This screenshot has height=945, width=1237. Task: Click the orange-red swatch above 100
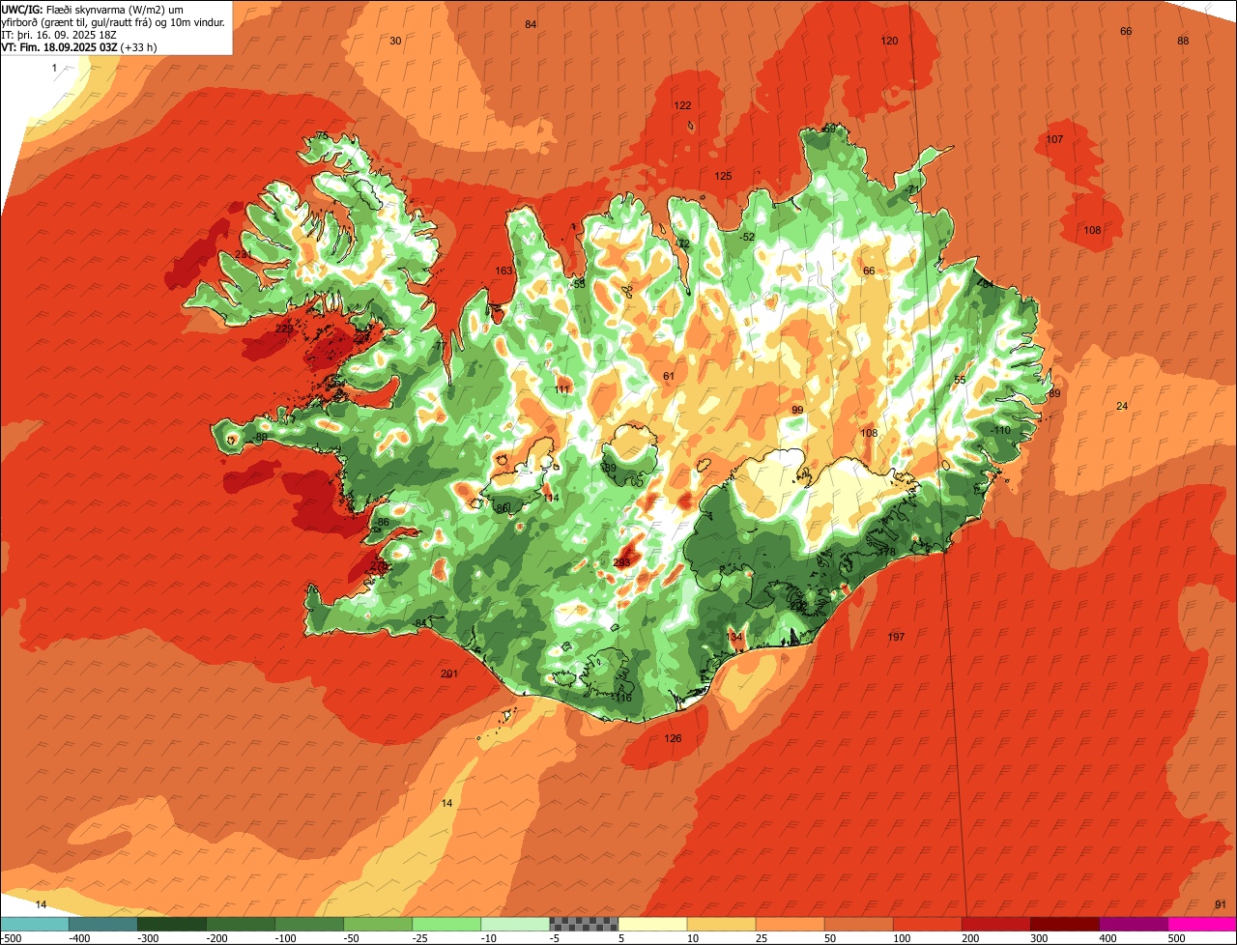[x=928, y=924]
